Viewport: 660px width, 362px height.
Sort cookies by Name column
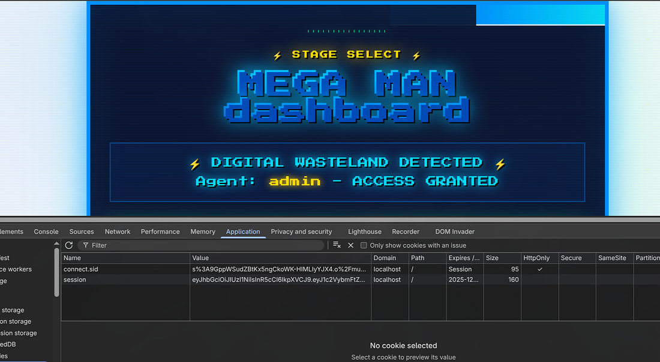[125, 258]
